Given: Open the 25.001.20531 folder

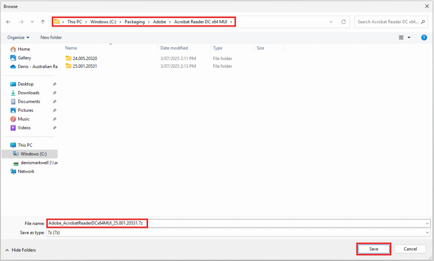Looking at the screenshot, I should click(85, 66).
